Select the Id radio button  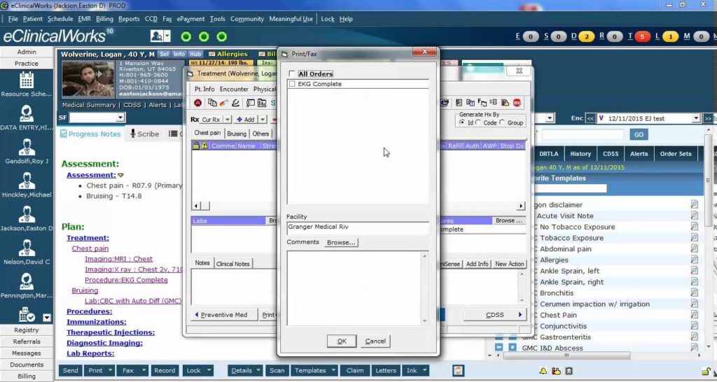click(462, 122)
